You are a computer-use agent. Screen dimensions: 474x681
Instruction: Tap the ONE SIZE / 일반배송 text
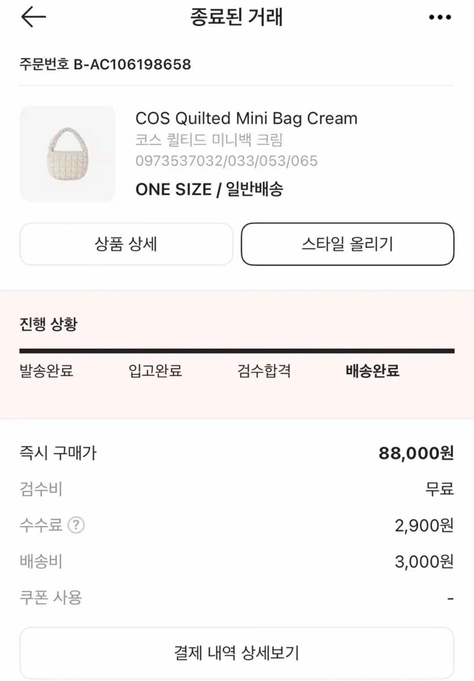tap(209, 189)
